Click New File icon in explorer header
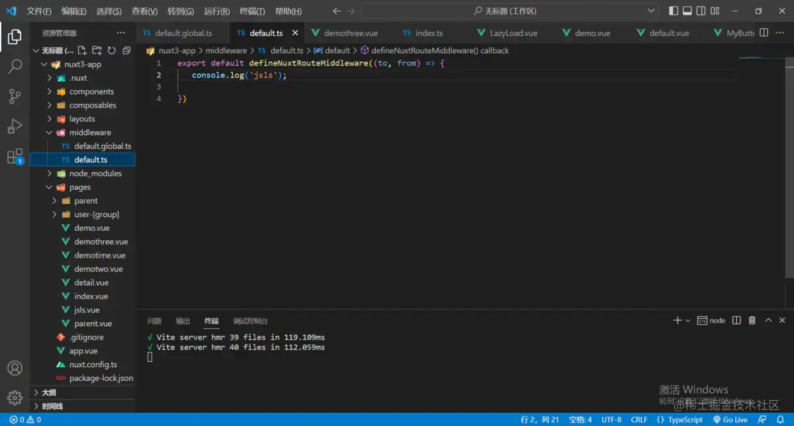 click(83, 50)
